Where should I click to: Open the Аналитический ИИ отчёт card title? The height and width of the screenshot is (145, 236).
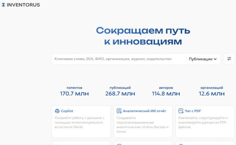click(145, 111)
